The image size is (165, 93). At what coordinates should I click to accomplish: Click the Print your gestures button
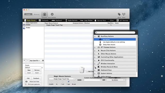pos(33,84)
